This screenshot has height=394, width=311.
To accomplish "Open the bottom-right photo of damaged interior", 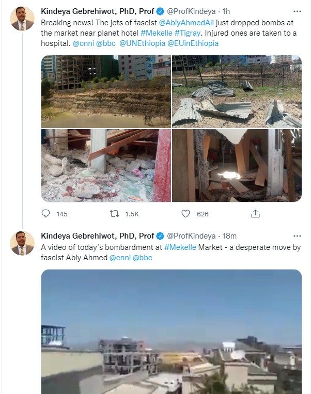I will click(237, 165).
